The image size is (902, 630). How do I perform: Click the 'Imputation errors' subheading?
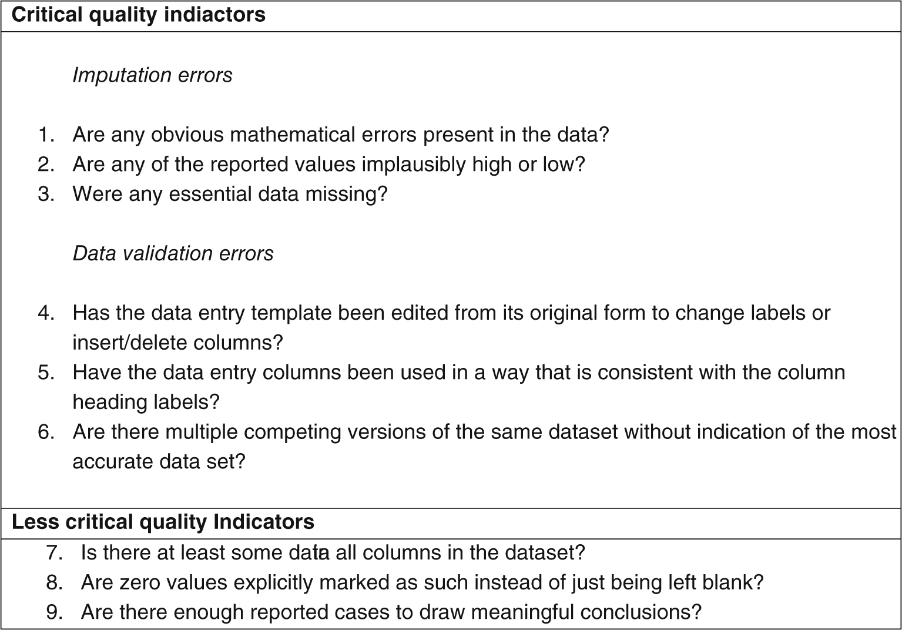pos(152,75)
